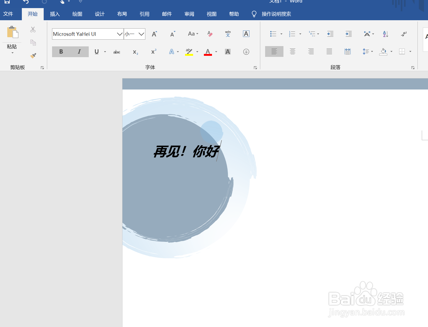Clear all formatting eraser icon
This screenshot has height=327, width=428.
[210, 34]
